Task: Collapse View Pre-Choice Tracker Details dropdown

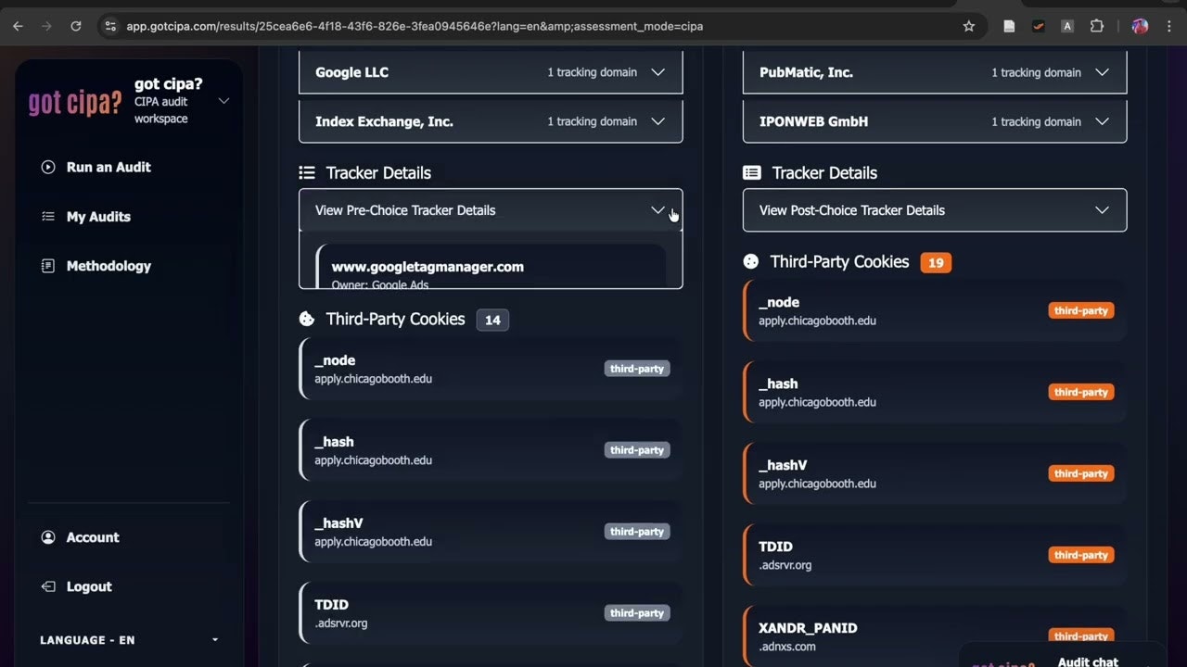Action: click(x=491, y=210)
